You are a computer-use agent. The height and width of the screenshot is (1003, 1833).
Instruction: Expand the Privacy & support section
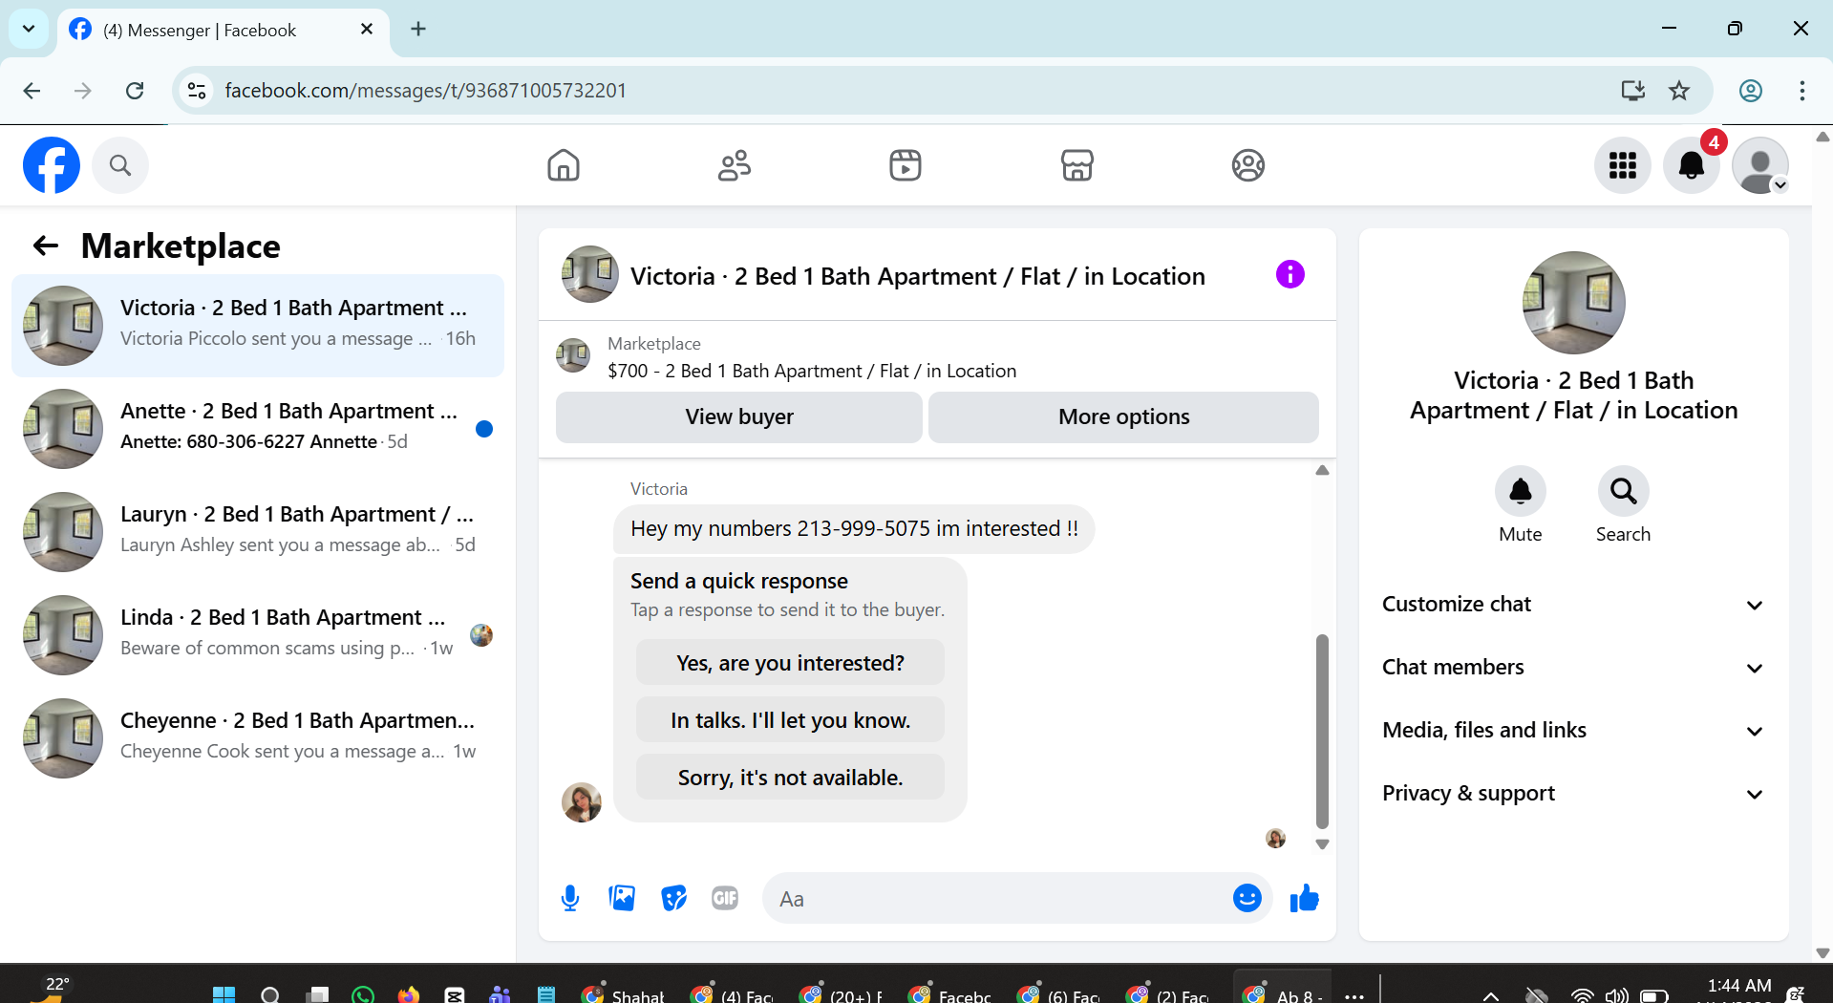point(1572,794)
